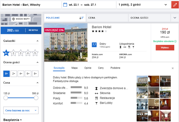
Task: Click the Siłownia dumbbell icon in details
Action: point(96,93)
